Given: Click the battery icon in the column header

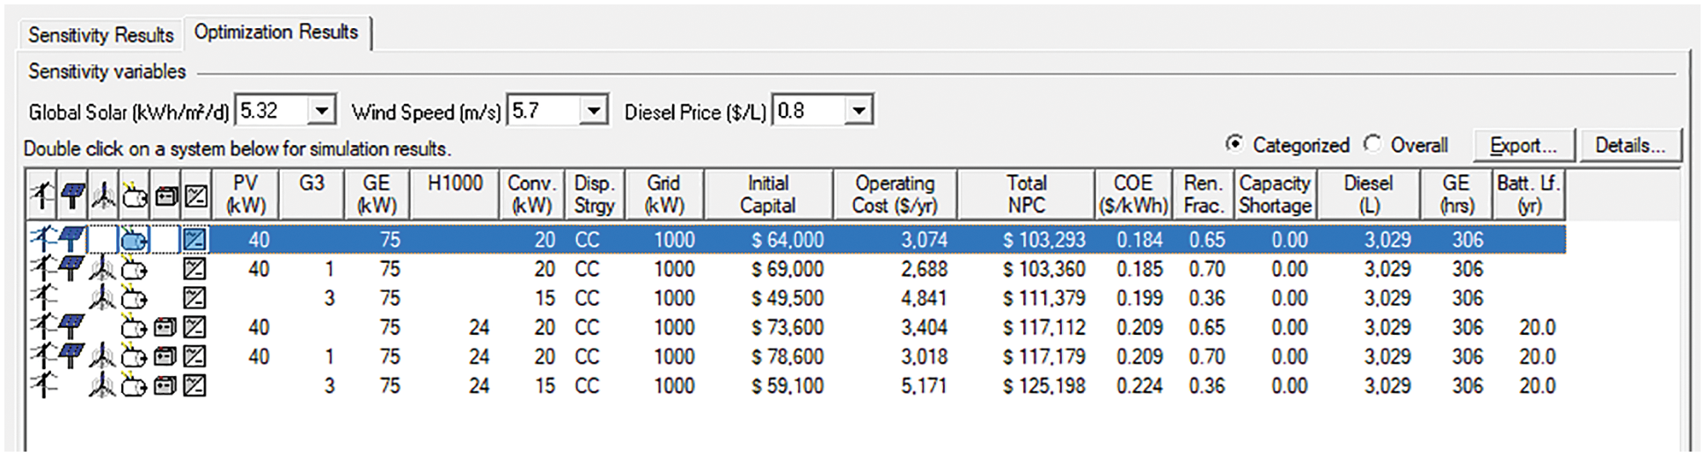Looking at the screenshot, I should point(165,195).
